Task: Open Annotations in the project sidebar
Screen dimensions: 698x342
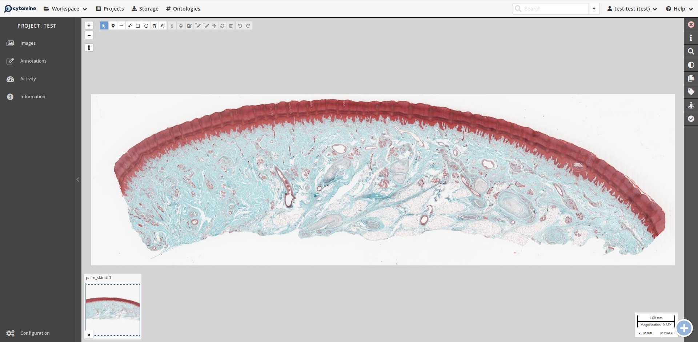Action: [x=33, y=61]
